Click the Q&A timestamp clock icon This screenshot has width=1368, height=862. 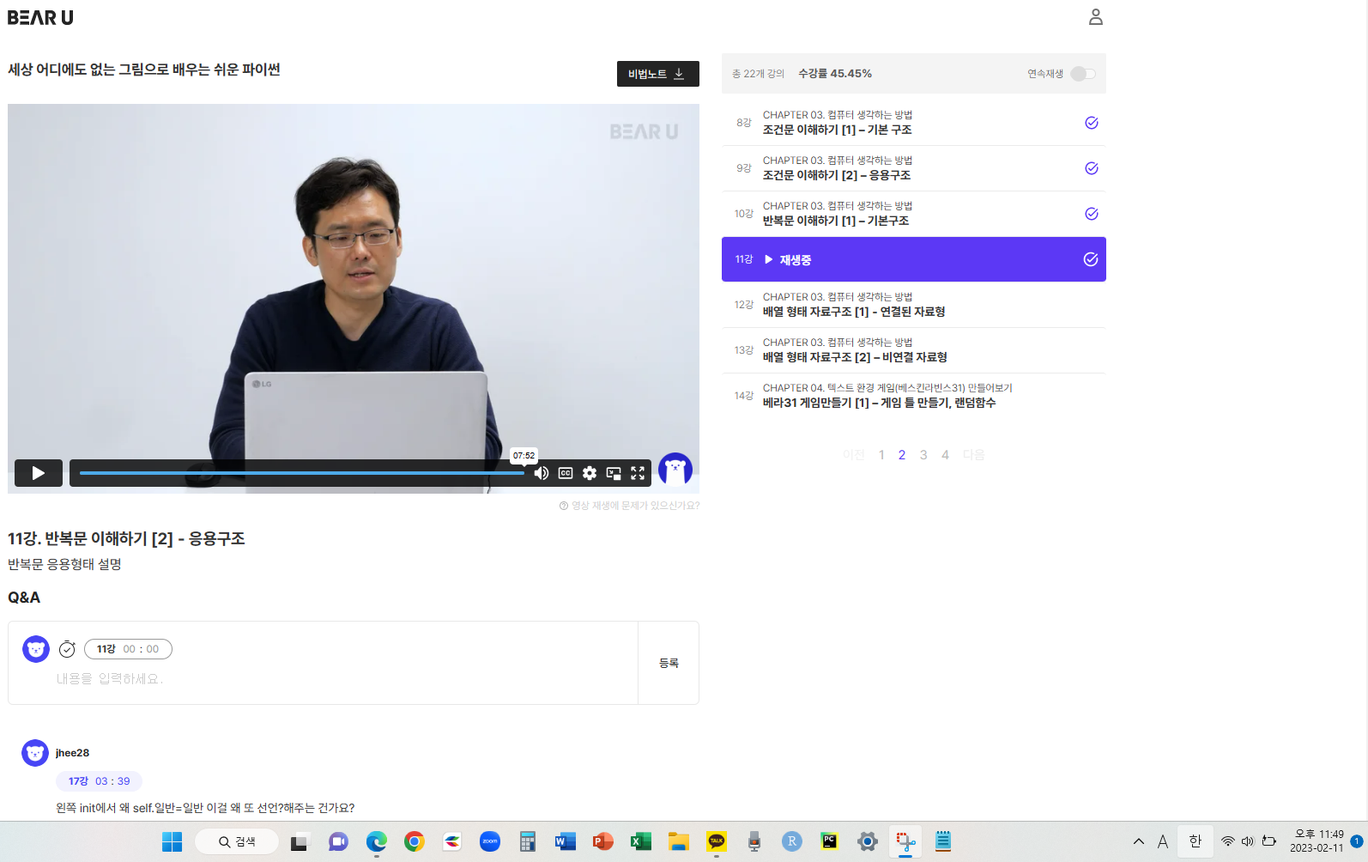coord(67,649)
